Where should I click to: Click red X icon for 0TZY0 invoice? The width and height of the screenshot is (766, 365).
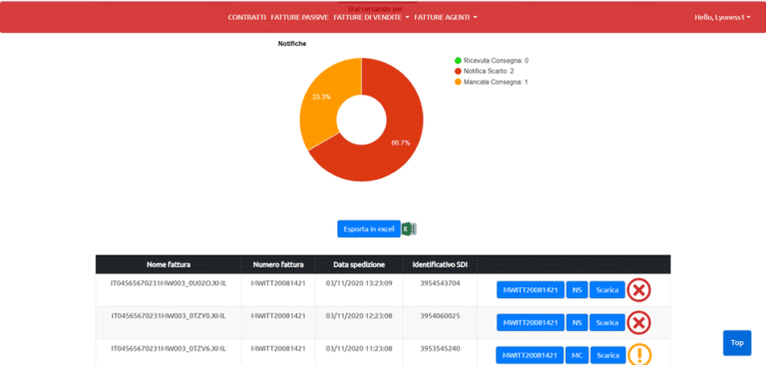pyautogui.click(x=639, y=323)
